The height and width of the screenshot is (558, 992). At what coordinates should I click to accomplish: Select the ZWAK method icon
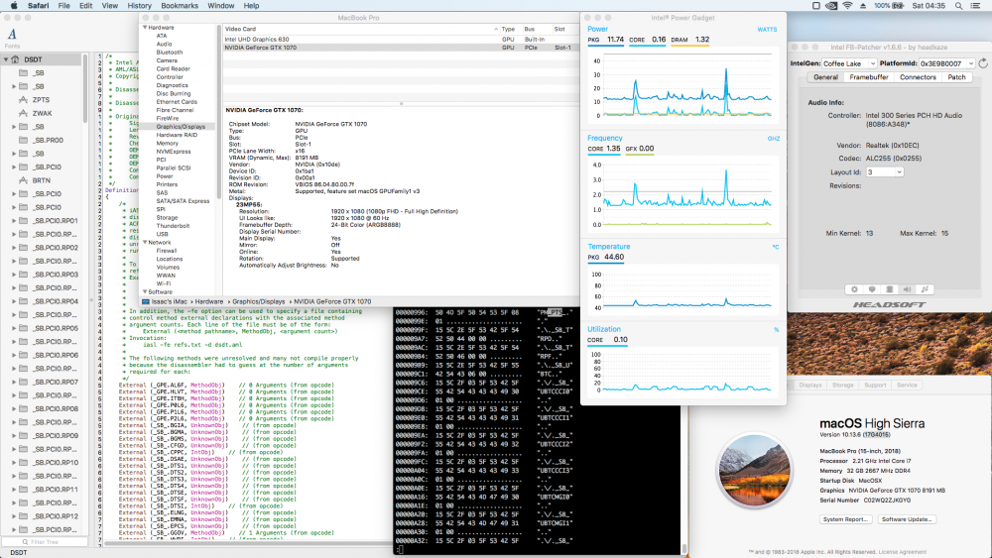coord(24,113)
